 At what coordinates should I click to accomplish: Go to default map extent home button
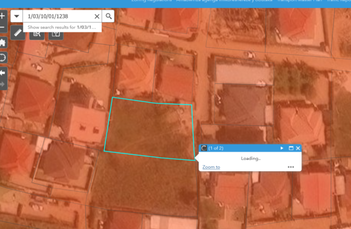[2, 42]
